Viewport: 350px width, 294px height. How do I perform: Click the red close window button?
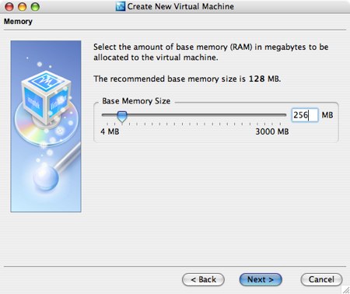click(9, 7)
